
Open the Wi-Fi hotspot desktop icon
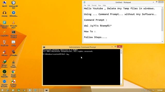pyautogui.click(x=13, y=14)
